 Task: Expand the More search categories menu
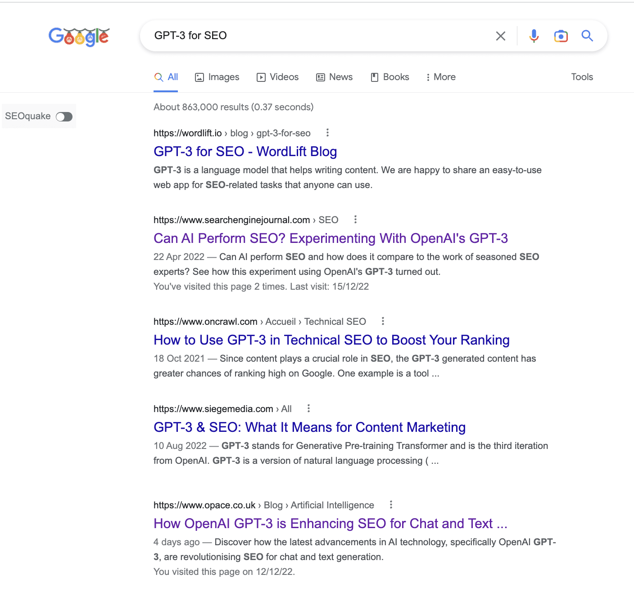tap(440, 77)
